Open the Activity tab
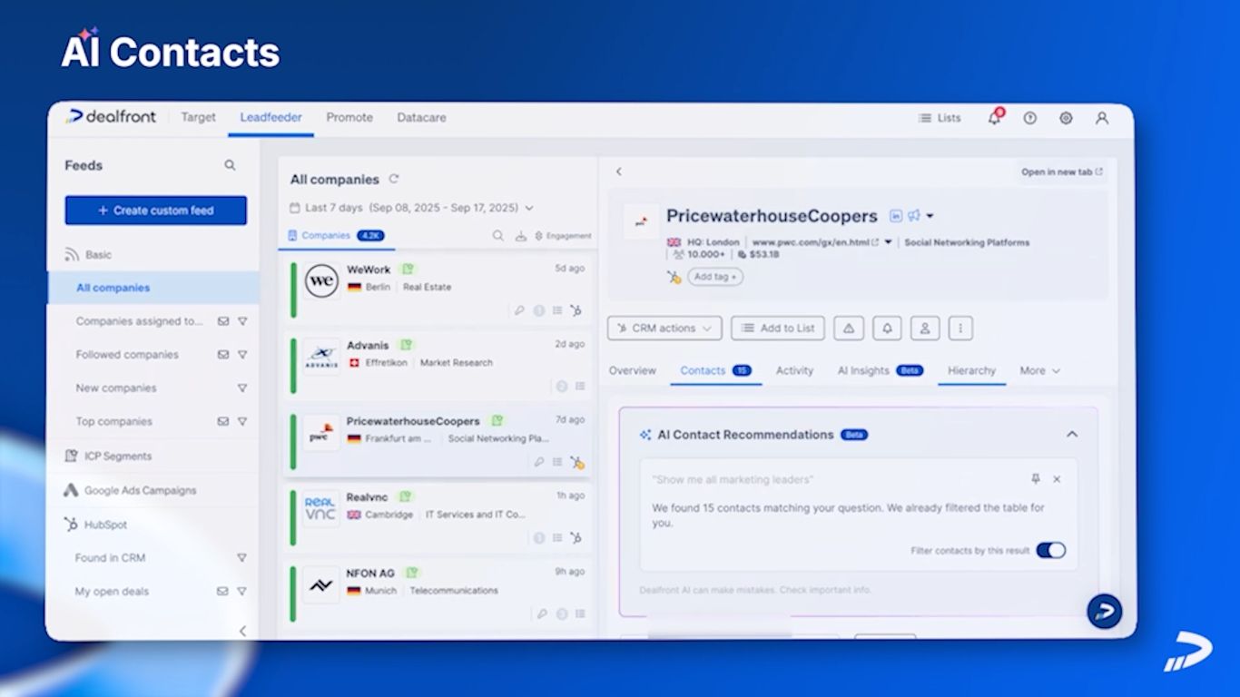Screen dimensions: 1240x697 pyautogui.click(x=794, y=370)
